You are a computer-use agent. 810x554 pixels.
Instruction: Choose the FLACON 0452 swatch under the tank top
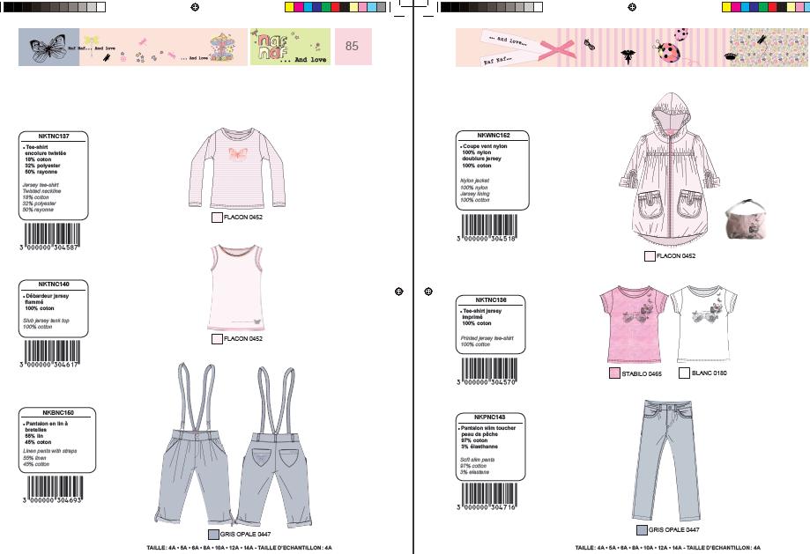tap(217, 338)
